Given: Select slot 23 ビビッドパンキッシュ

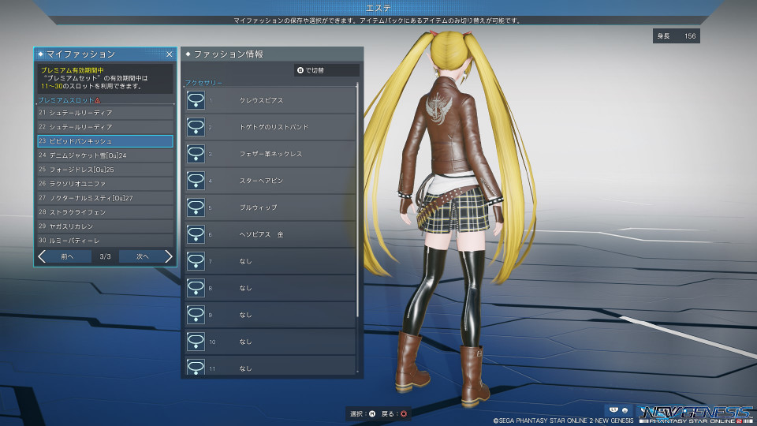Looking at the screenshot, I should click(x=105, y=141).
